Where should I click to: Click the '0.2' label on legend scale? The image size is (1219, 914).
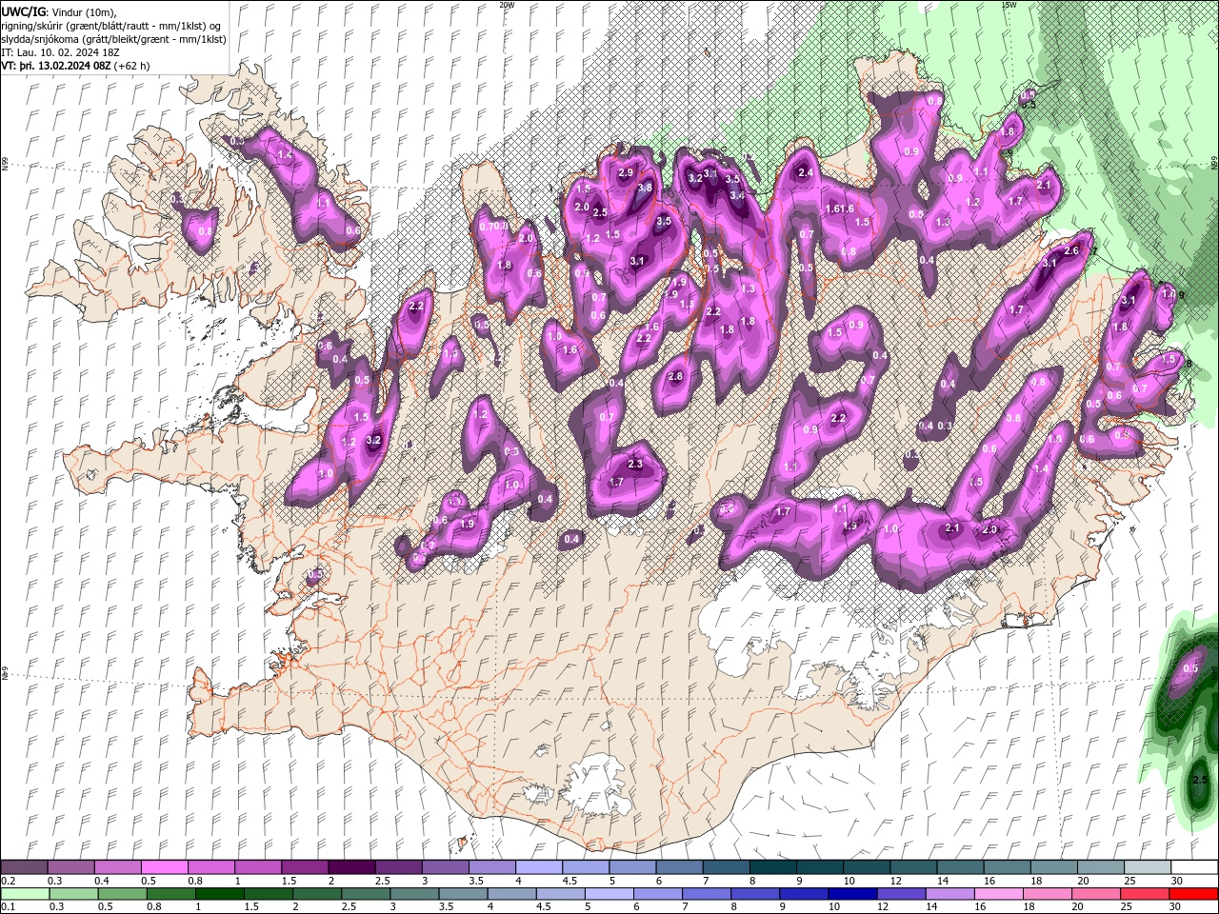tap(9, 881)
